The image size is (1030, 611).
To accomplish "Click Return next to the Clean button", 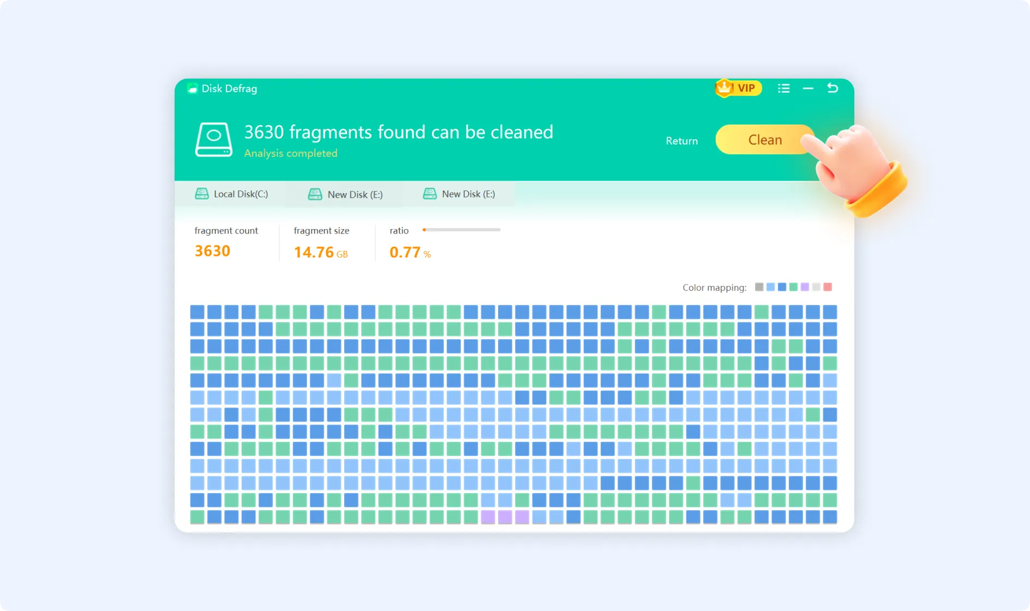I will [x=681, y=140].
